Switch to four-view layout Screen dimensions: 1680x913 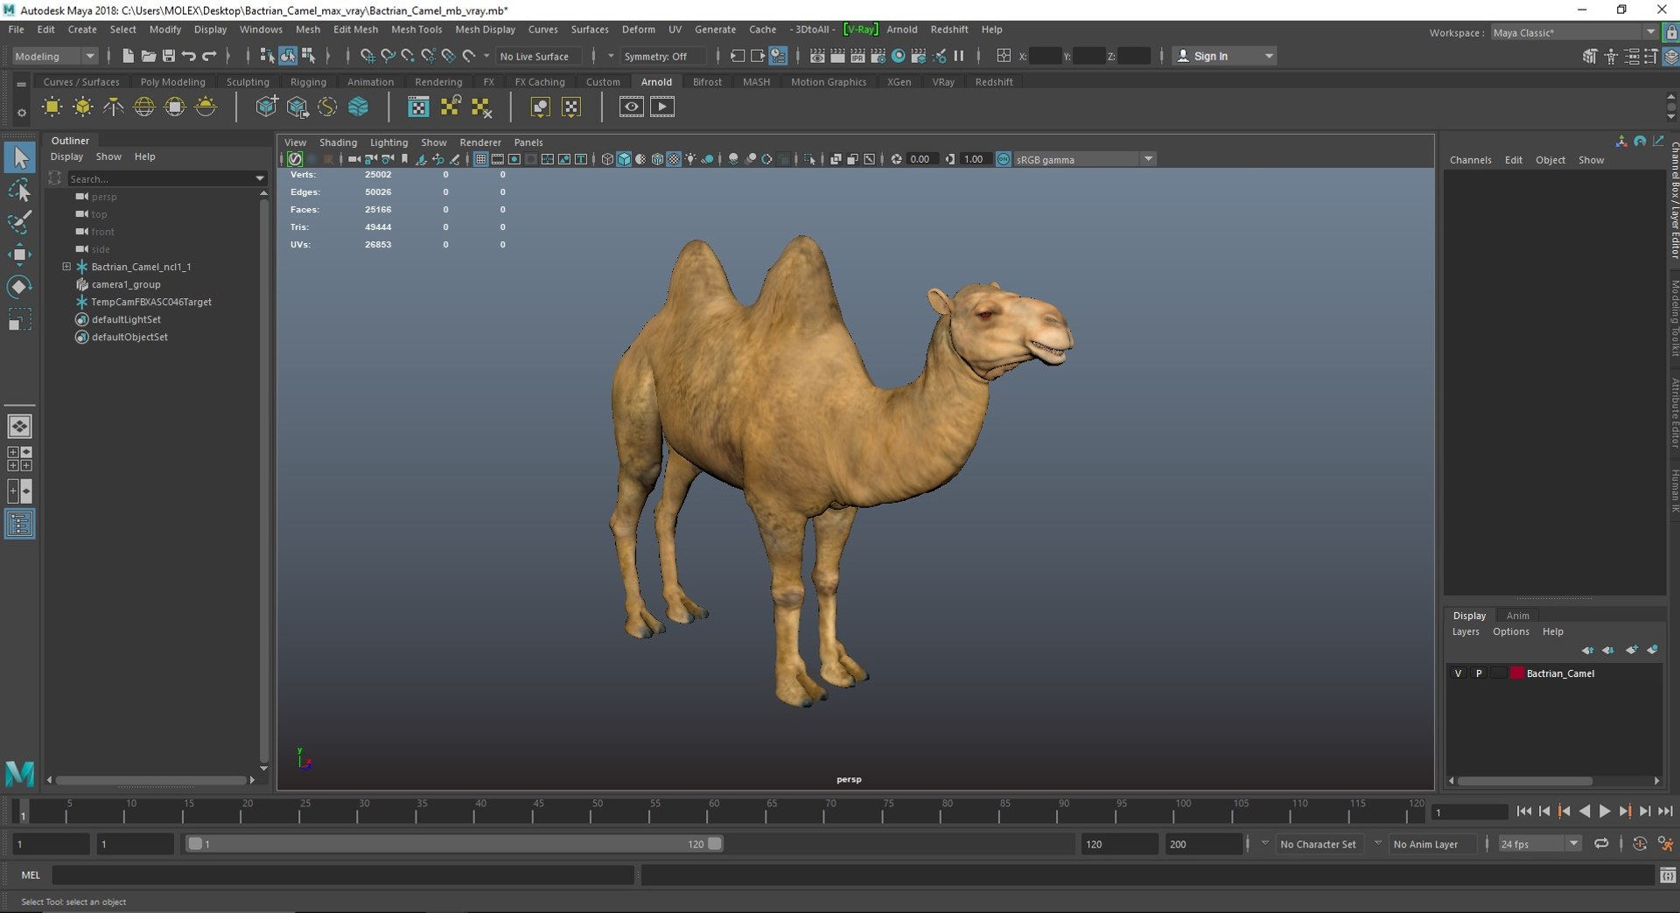[x=19, y=459]
